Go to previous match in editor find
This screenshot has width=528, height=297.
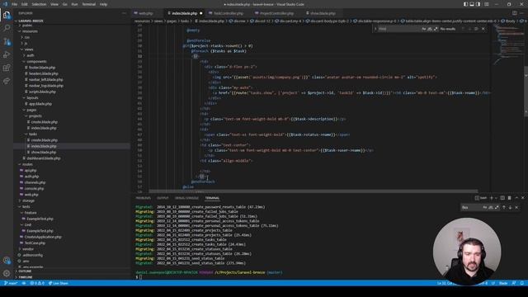coord(463,29)
